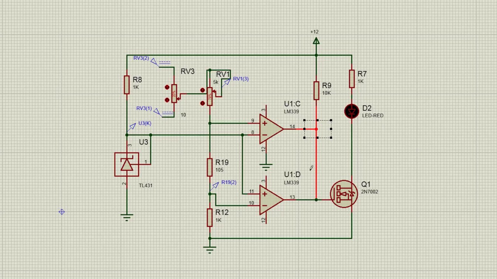Select the R8 1K resistor

click(127, 84)
